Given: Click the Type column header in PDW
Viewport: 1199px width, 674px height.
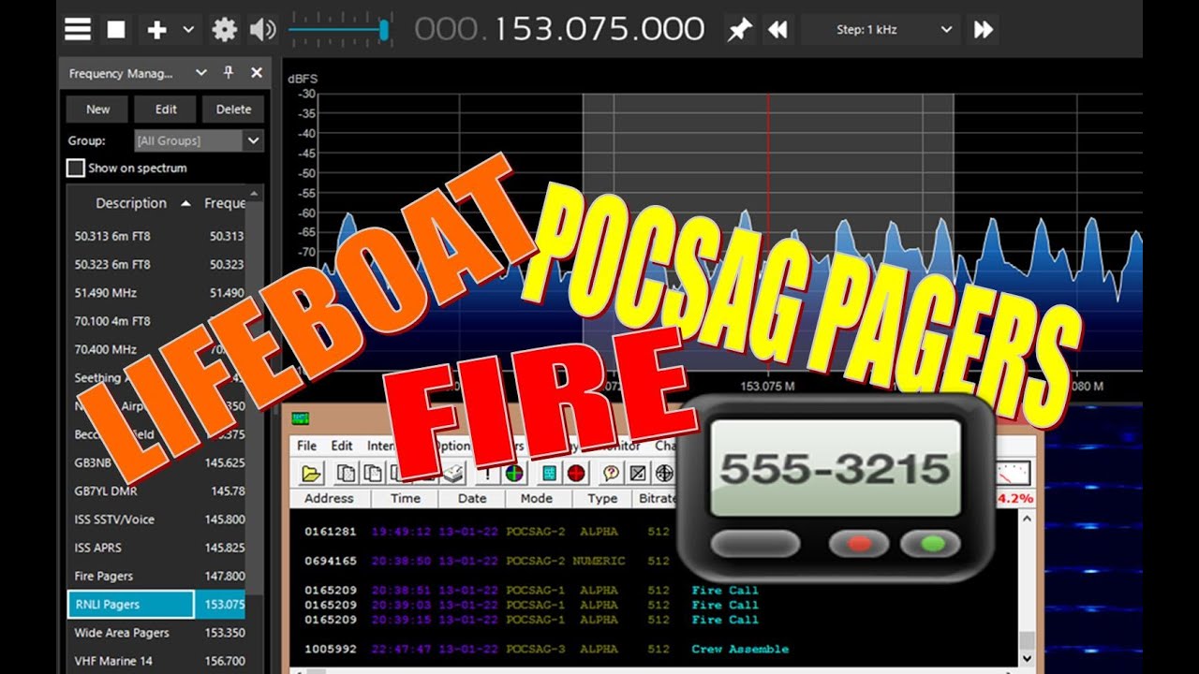Looking at the screenshot, I should (x=602, y=499).
